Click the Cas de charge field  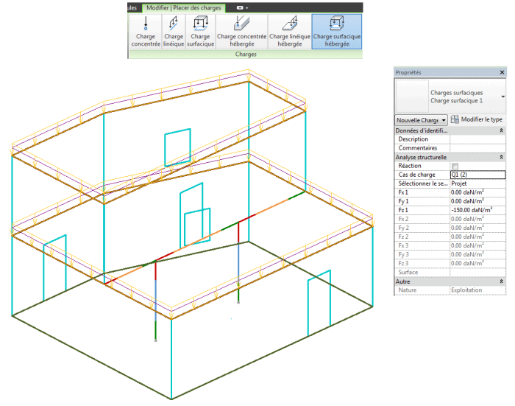tap(477, 175)
